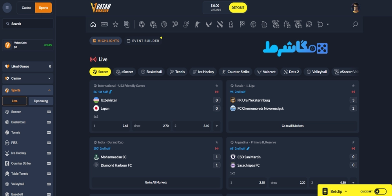Select the Upcoming filter in sidebar
The image size is (392, 196).
click(x=41, y=101)
